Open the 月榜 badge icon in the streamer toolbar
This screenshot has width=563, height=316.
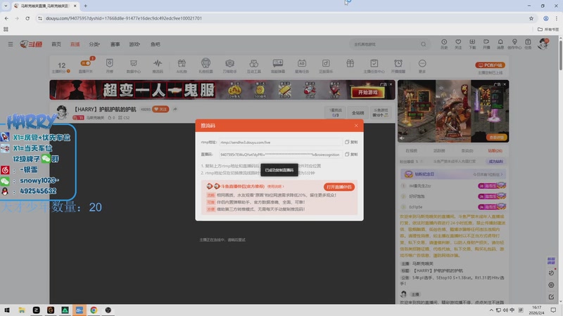(x=110, y=63)
